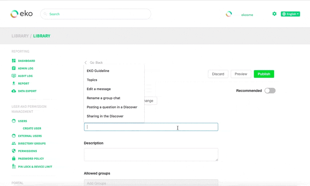Click the Directory Groups icon
This screenshot has height=186, width=310.
14,143
